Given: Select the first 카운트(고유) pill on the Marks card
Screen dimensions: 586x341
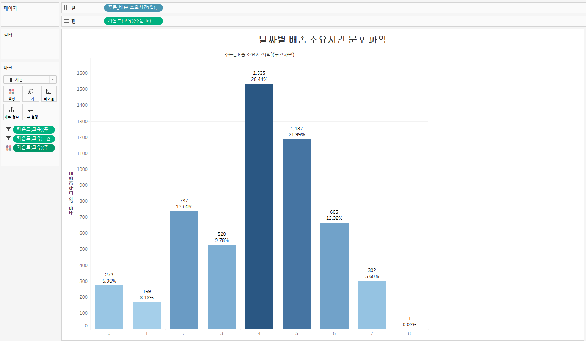Looking at the screenshot, I should tap(34, 129).
